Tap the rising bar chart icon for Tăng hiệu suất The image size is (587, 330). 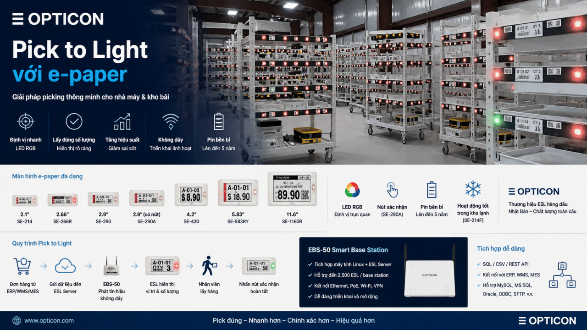click(x=122, y=121)
